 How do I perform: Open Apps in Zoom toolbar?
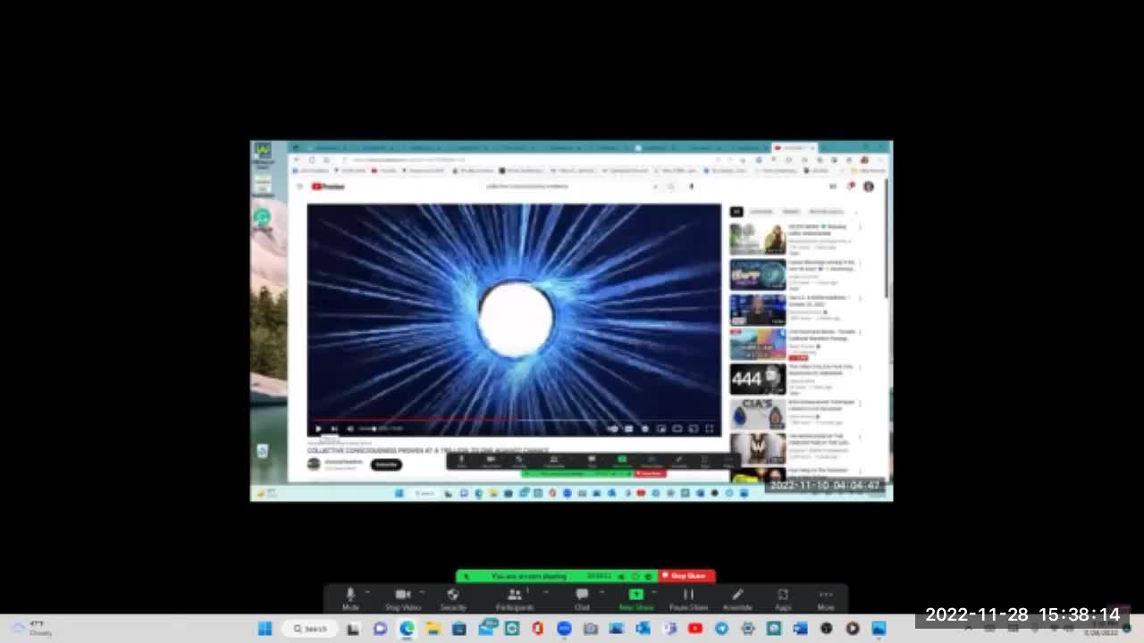pyautogui.click(x=783, y=598)
